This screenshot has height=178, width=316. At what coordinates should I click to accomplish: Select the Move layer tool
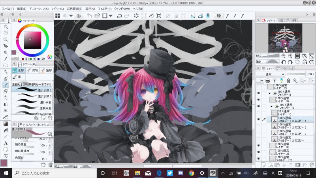tap(6, 46)
